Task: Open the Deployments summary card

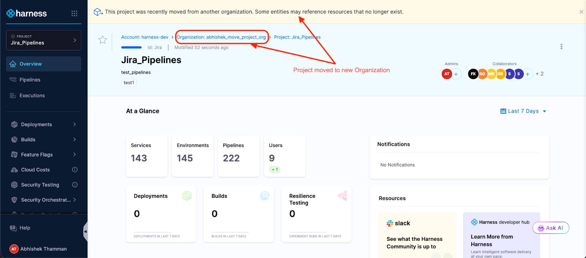Action: point(161,214)
